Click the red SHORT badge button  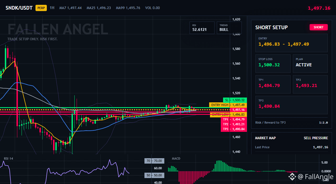coord(318,27)
